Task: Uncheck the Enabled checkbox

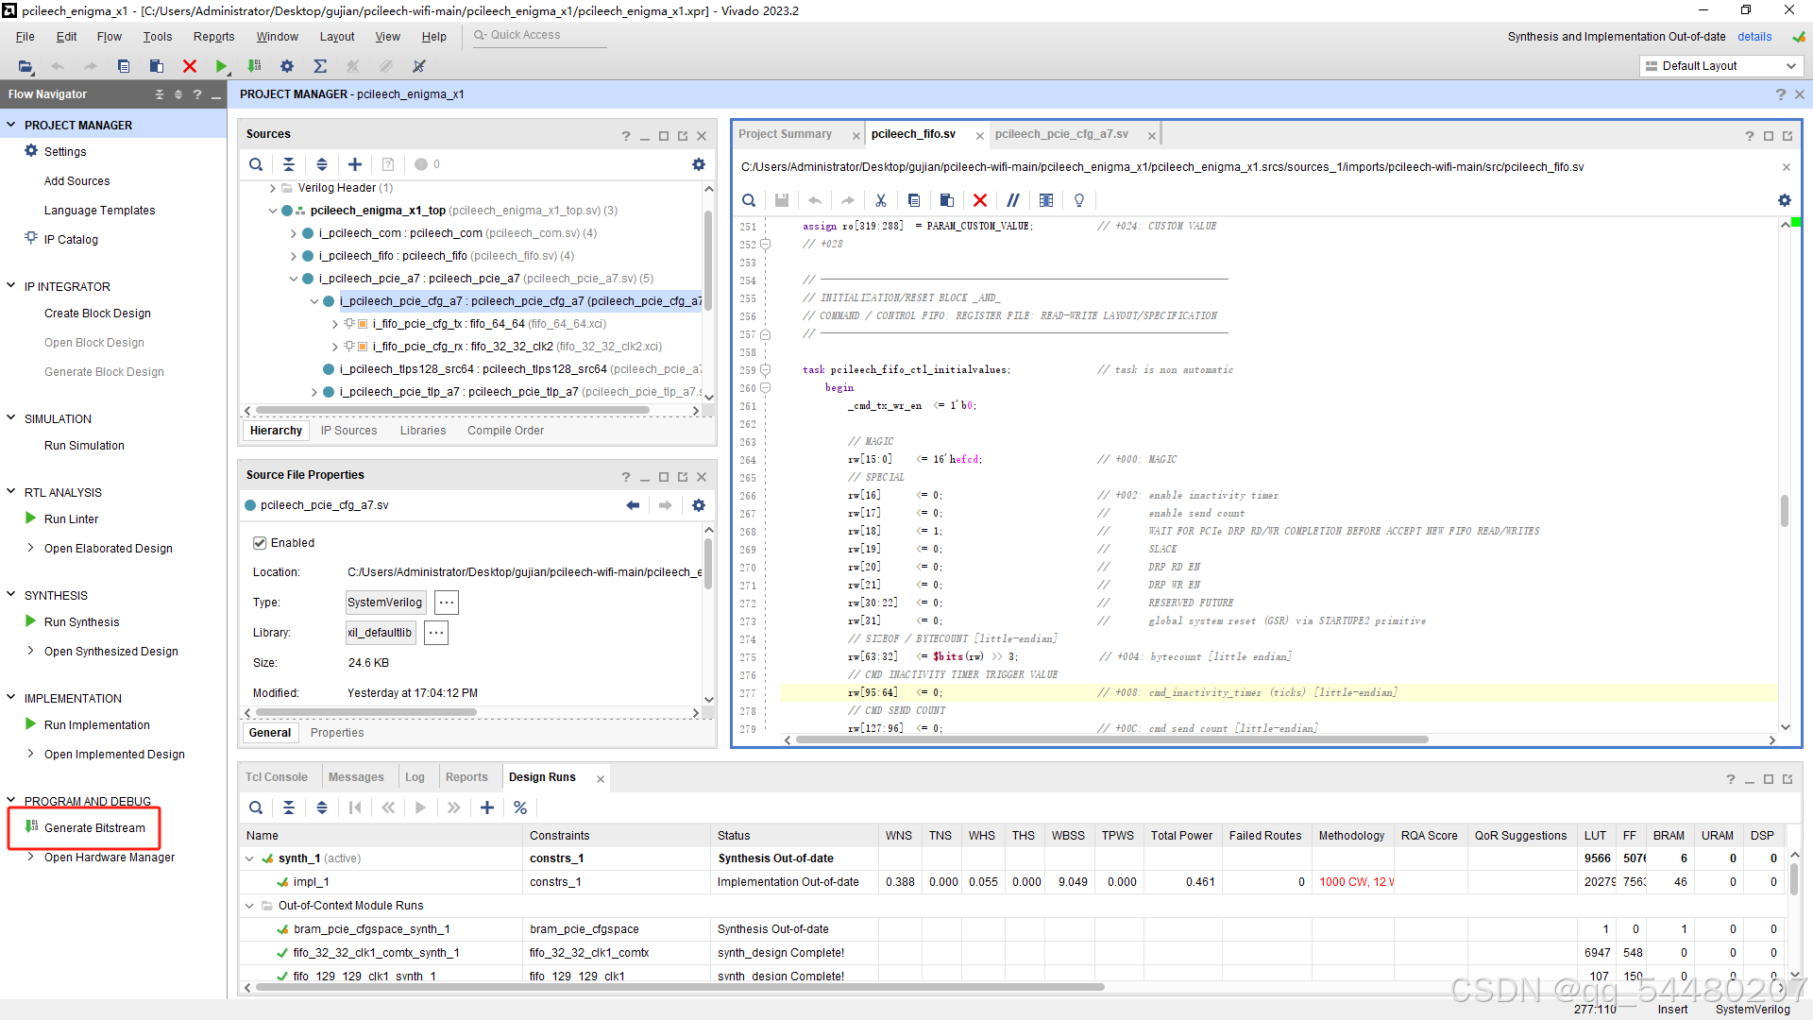Action: pos(260,543)
